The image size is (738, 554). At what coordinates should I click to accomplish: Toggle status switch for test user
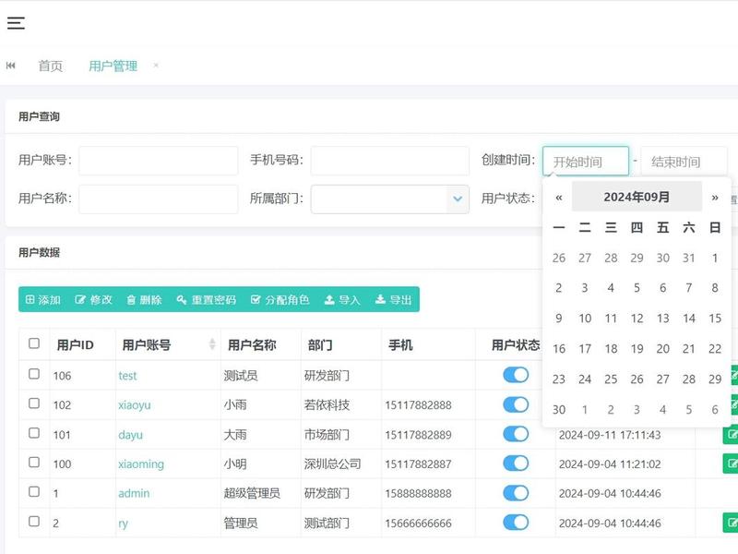516,375
